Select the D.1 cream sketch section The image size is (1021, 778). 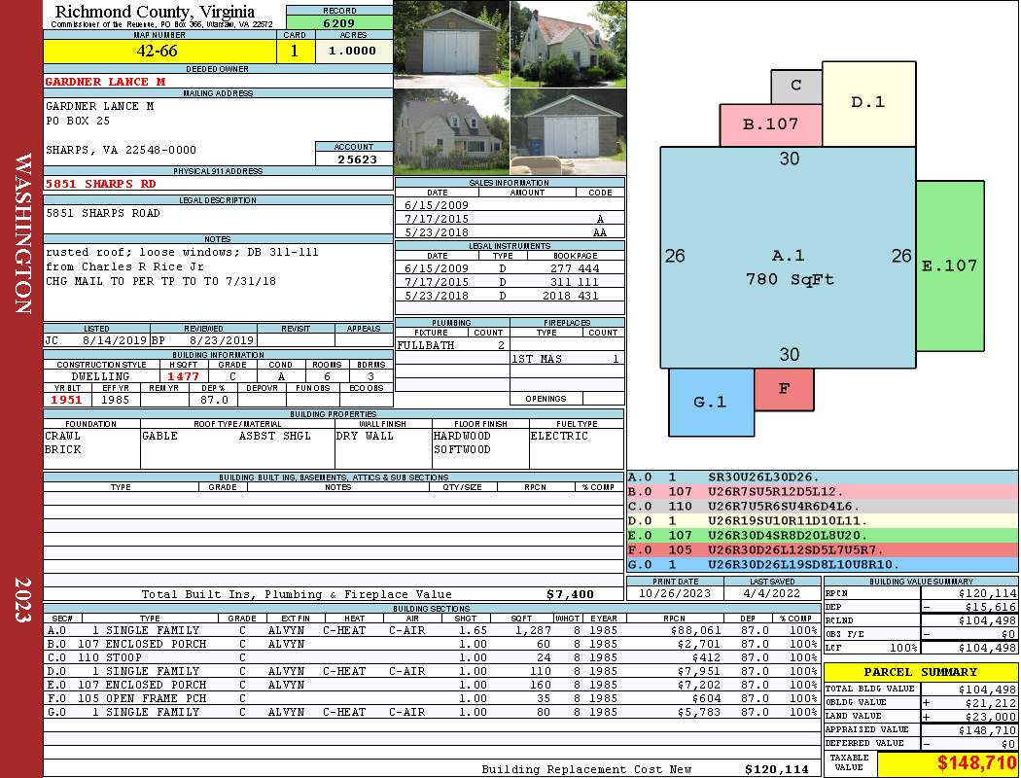(x=868, y=103)
